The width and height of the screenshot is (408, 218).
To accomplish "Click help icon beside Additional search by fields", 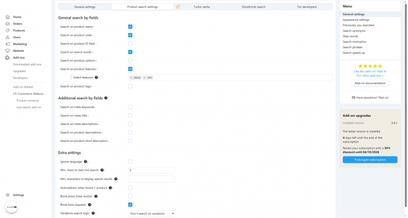I will [106, 98].
